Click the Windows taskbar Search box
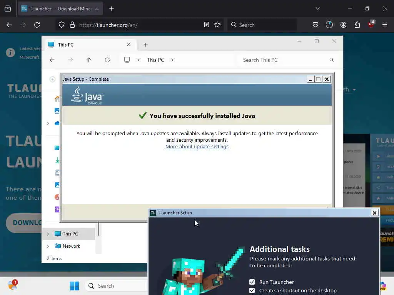 point(117,286)
